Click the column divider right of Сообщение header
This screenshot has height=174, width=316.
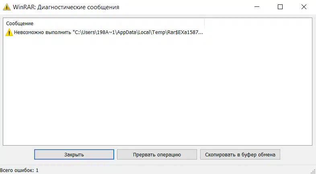click(205, 23)
